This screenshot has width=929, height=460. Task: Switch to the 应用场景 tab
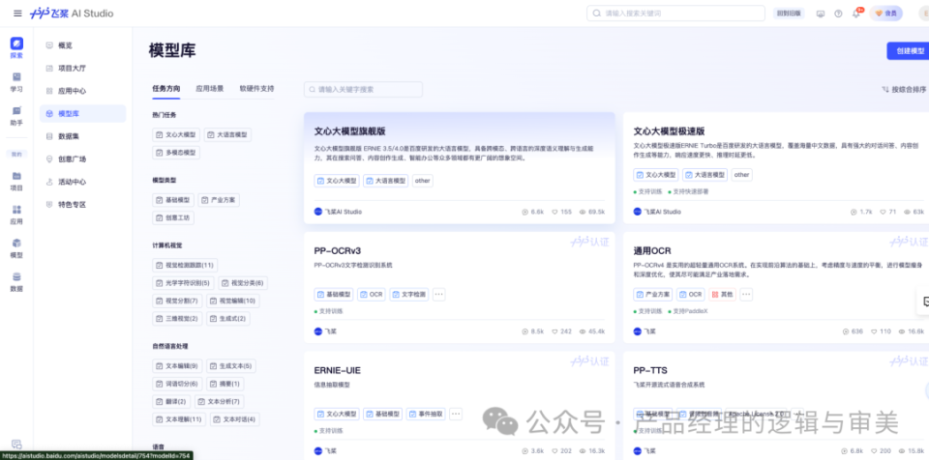coord(210,88)
